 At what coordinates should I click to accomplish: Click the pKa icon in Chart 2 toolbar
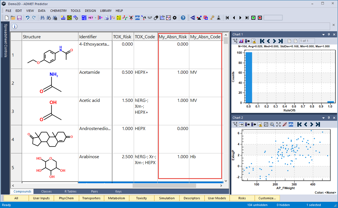coord(291,124)
